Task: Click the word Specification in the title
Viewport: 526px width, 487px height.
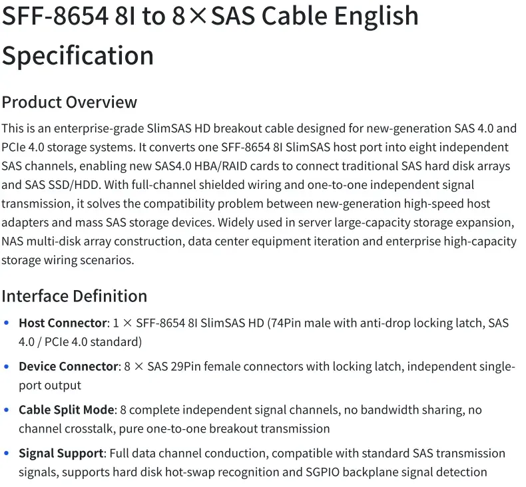Action: coord(78,56)
